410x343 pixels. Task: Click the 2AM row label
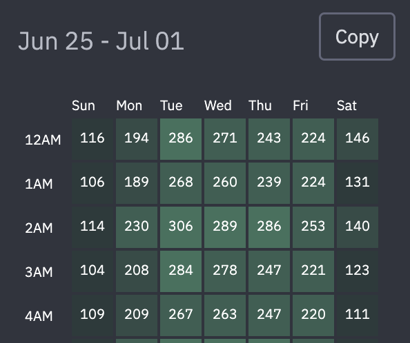click(x=39, y=228)
